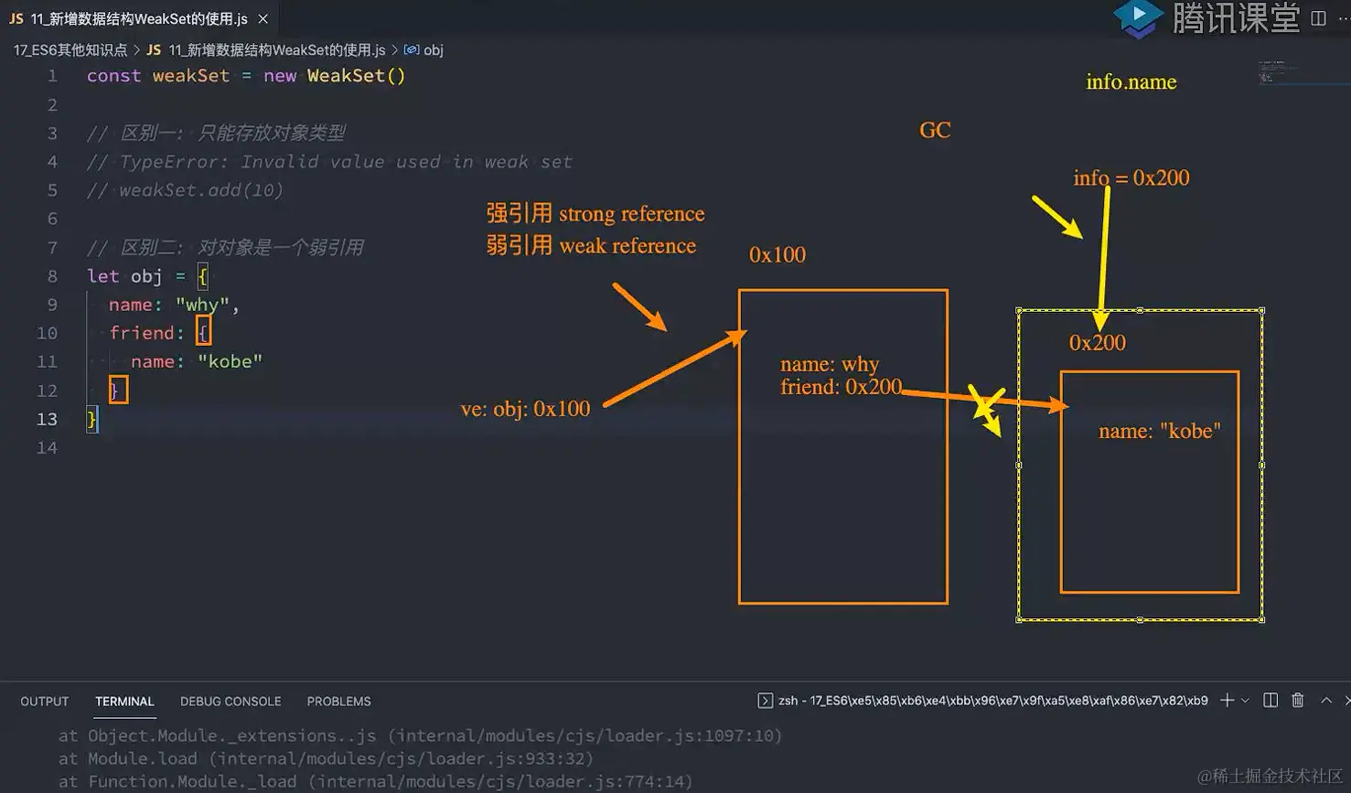1351x793 pixels.
Task: Open the JS file name breadcrumb
Action: tap(266, 50)
